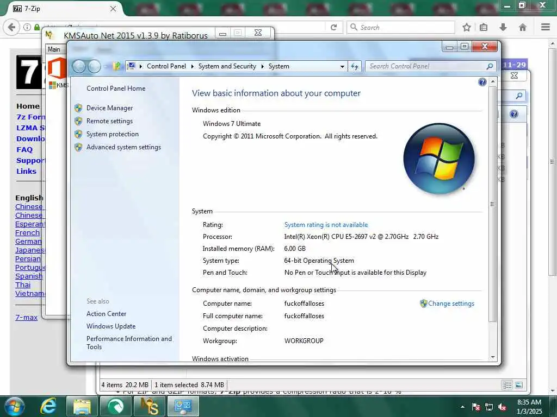Viewport: 557px width, 417px height.
Task: Open Persian language link on 7-Zip page
Action: [x=28, y=258]
